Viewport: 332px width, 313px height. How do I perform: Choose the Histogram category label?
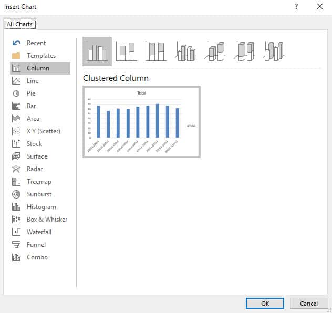[41, 207]
